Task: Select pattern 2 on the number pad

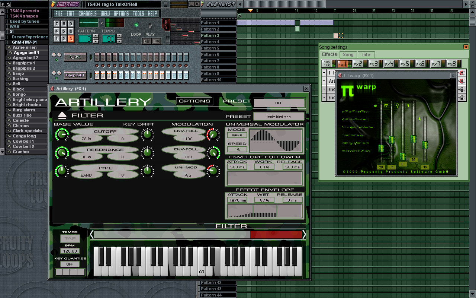Action: [64, 39]
